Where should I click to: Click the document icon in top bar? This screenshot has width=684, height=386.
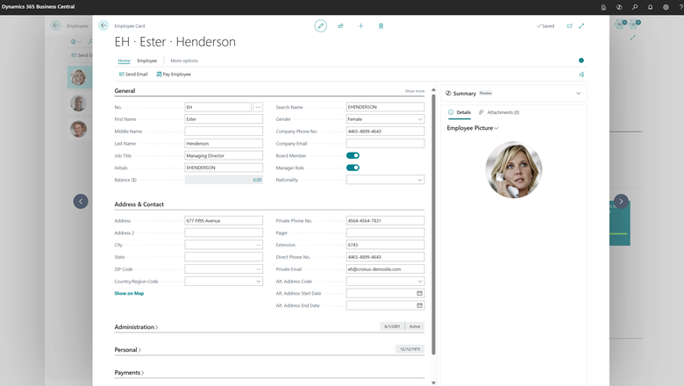pyautogui.click(x=603, y=7)
